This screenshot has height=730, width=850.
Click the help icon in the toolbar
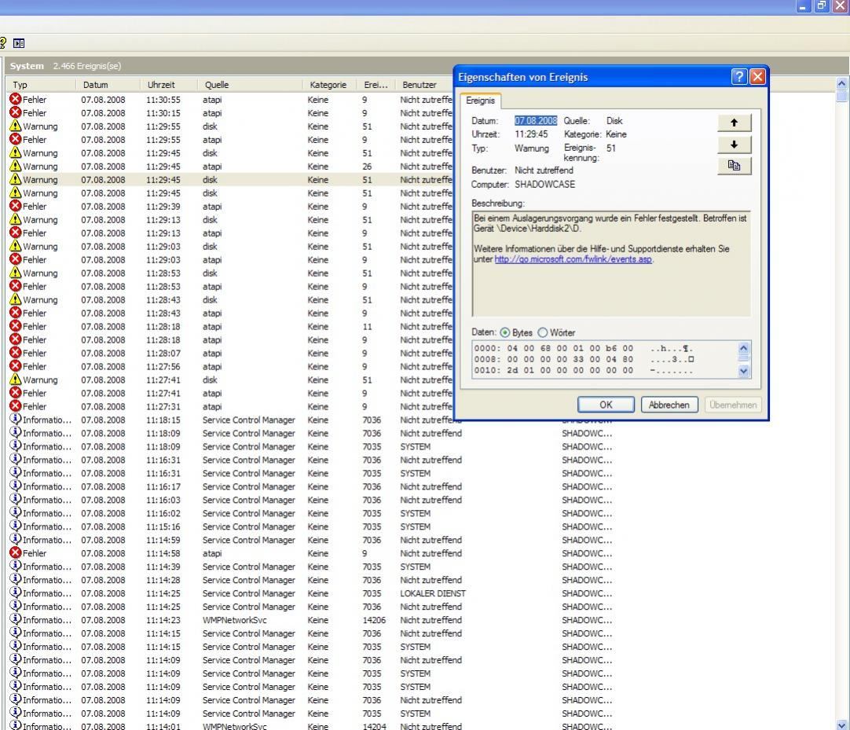(2, 43)
